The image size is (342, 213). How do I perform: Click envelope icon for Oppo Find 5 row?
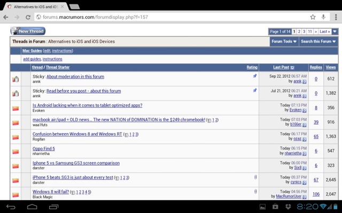point(15,151)
